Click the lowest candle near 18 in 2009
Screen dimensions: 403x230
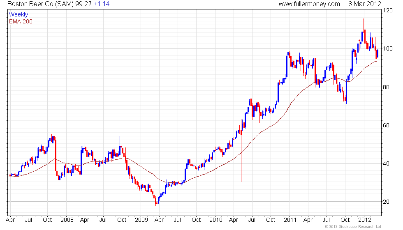(156, 202)
